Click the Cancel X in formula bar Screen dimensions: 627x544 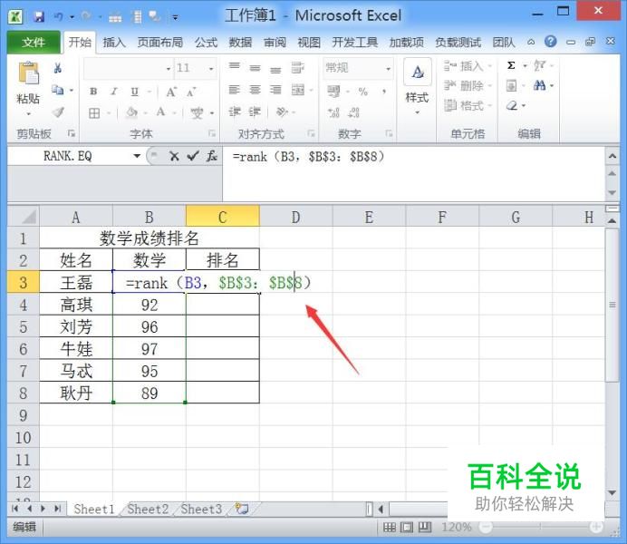[x=174, y=156]
